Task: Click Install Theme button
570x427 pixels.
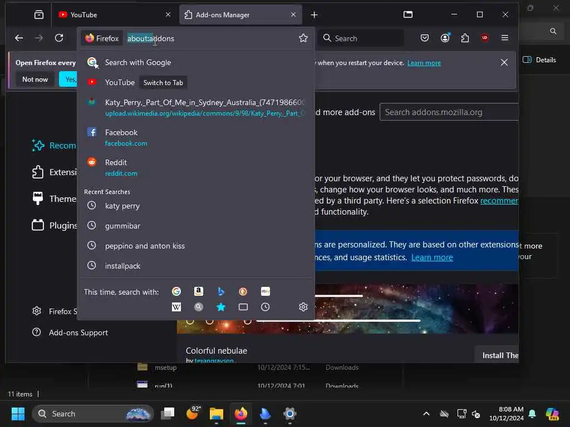Action: [x=497, y=355]
